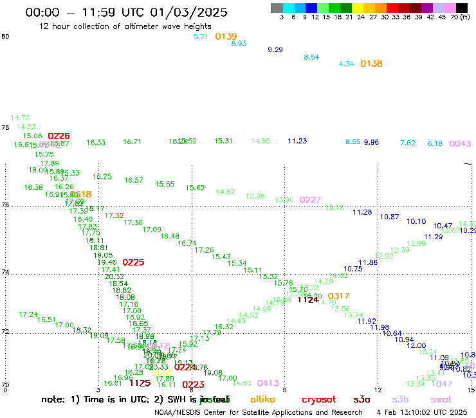Image resolution: width=476 pixels, height=418 pixels.
Task: Click the orange '0138' altika time label
Action: coord(371,64)
